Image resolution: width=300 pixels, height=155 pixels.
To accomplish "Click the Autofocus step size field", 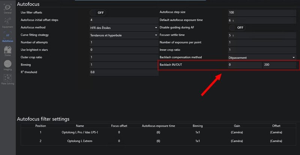I will [x=262, y=13].
